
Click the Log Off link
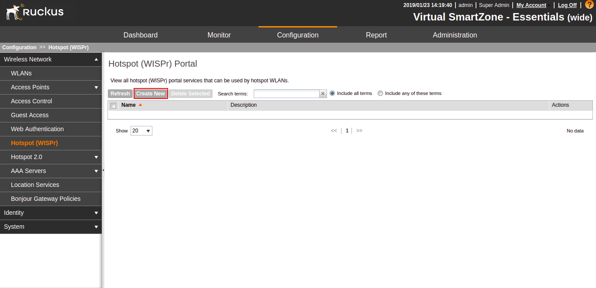tap(567, 5)
